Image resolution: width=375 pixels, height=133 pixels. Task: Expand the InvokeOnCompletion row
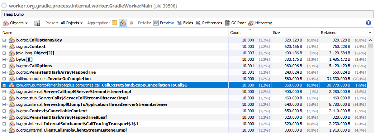coord(4,79)
